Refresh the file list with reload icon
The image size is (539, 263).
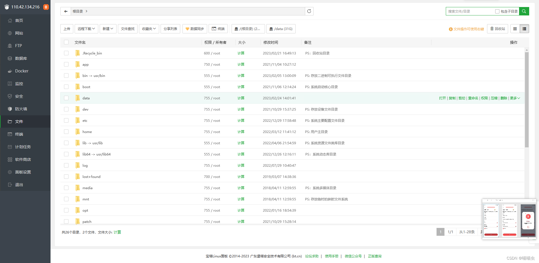click(309, 11)
